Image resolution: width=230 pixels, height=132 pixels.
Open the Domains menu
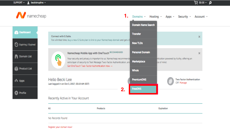pos(139,17)
